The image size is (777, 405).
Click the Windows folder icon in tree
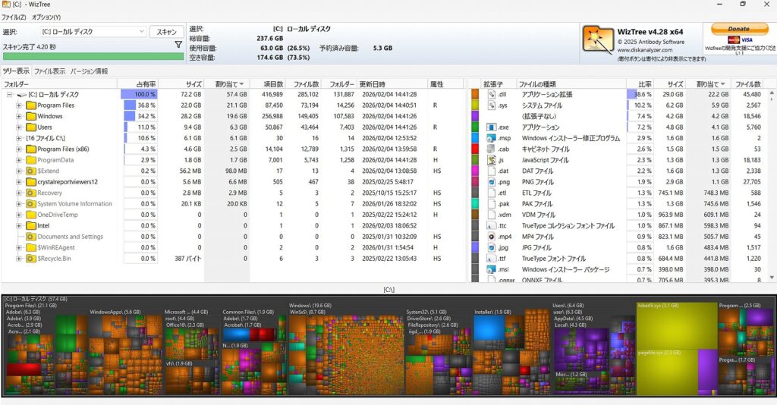31,117
